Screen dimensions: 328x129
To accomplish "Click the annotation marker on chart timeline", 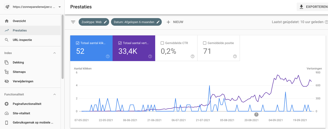I will 256,114.
